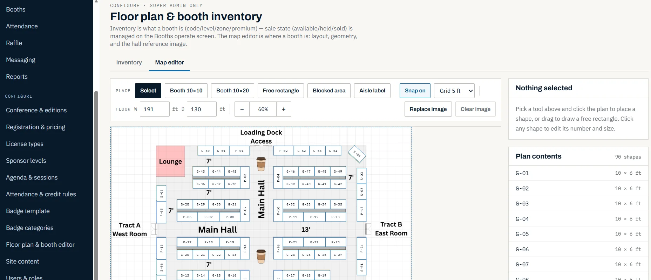Select the diagonal S-04 booth on the plan
The image size is (651, 280).
357,154
